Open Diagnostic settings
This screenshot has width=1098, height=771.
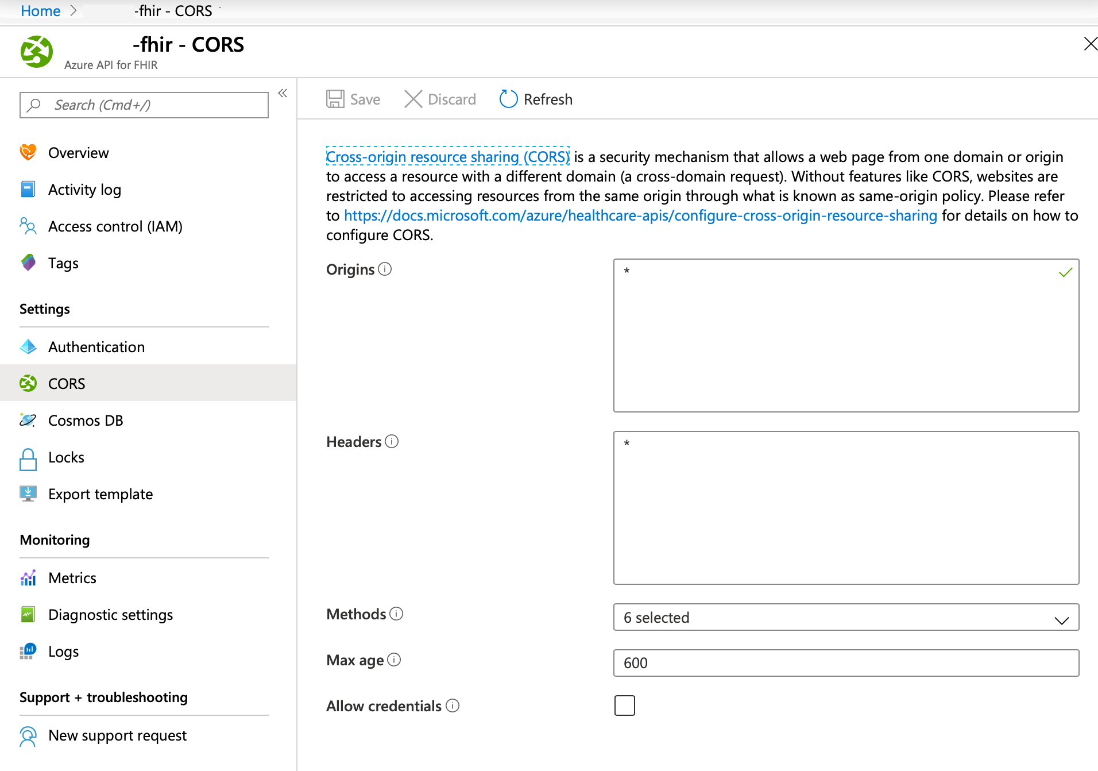coord(110,614)
